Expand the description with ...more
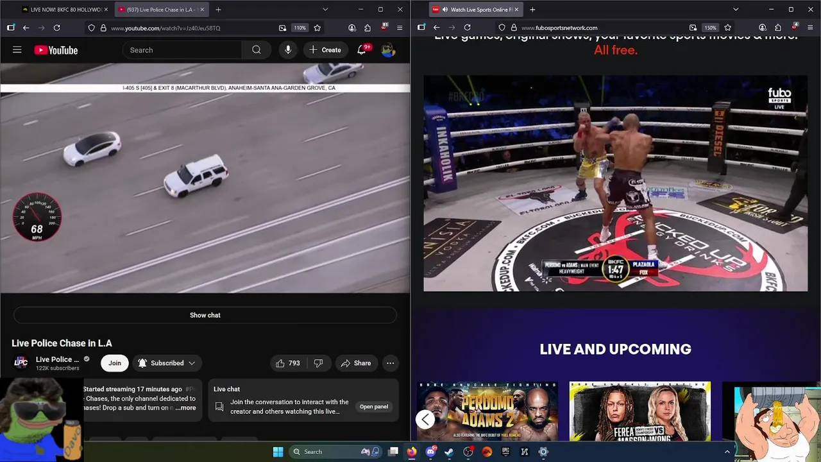 point(185,407)
